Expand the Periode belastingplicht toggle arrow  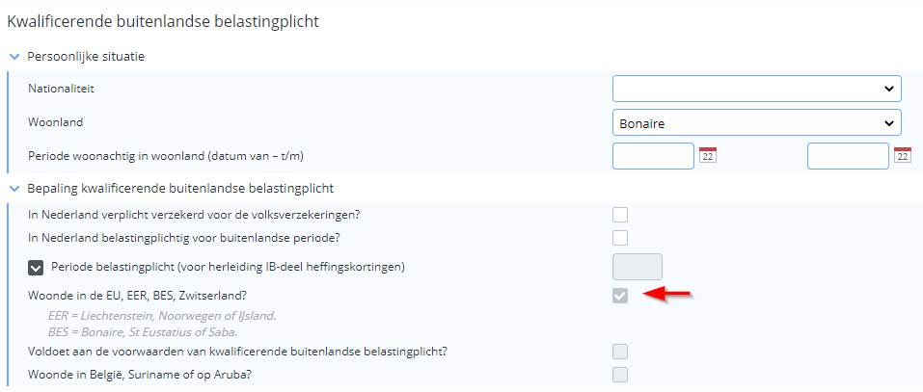(36, 268)
